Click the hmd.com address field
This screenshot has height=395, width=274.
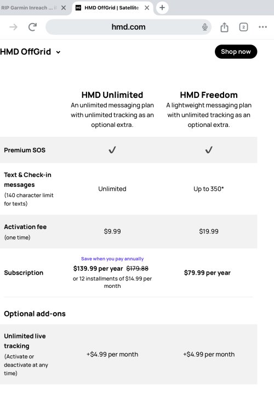click(128, 27)
